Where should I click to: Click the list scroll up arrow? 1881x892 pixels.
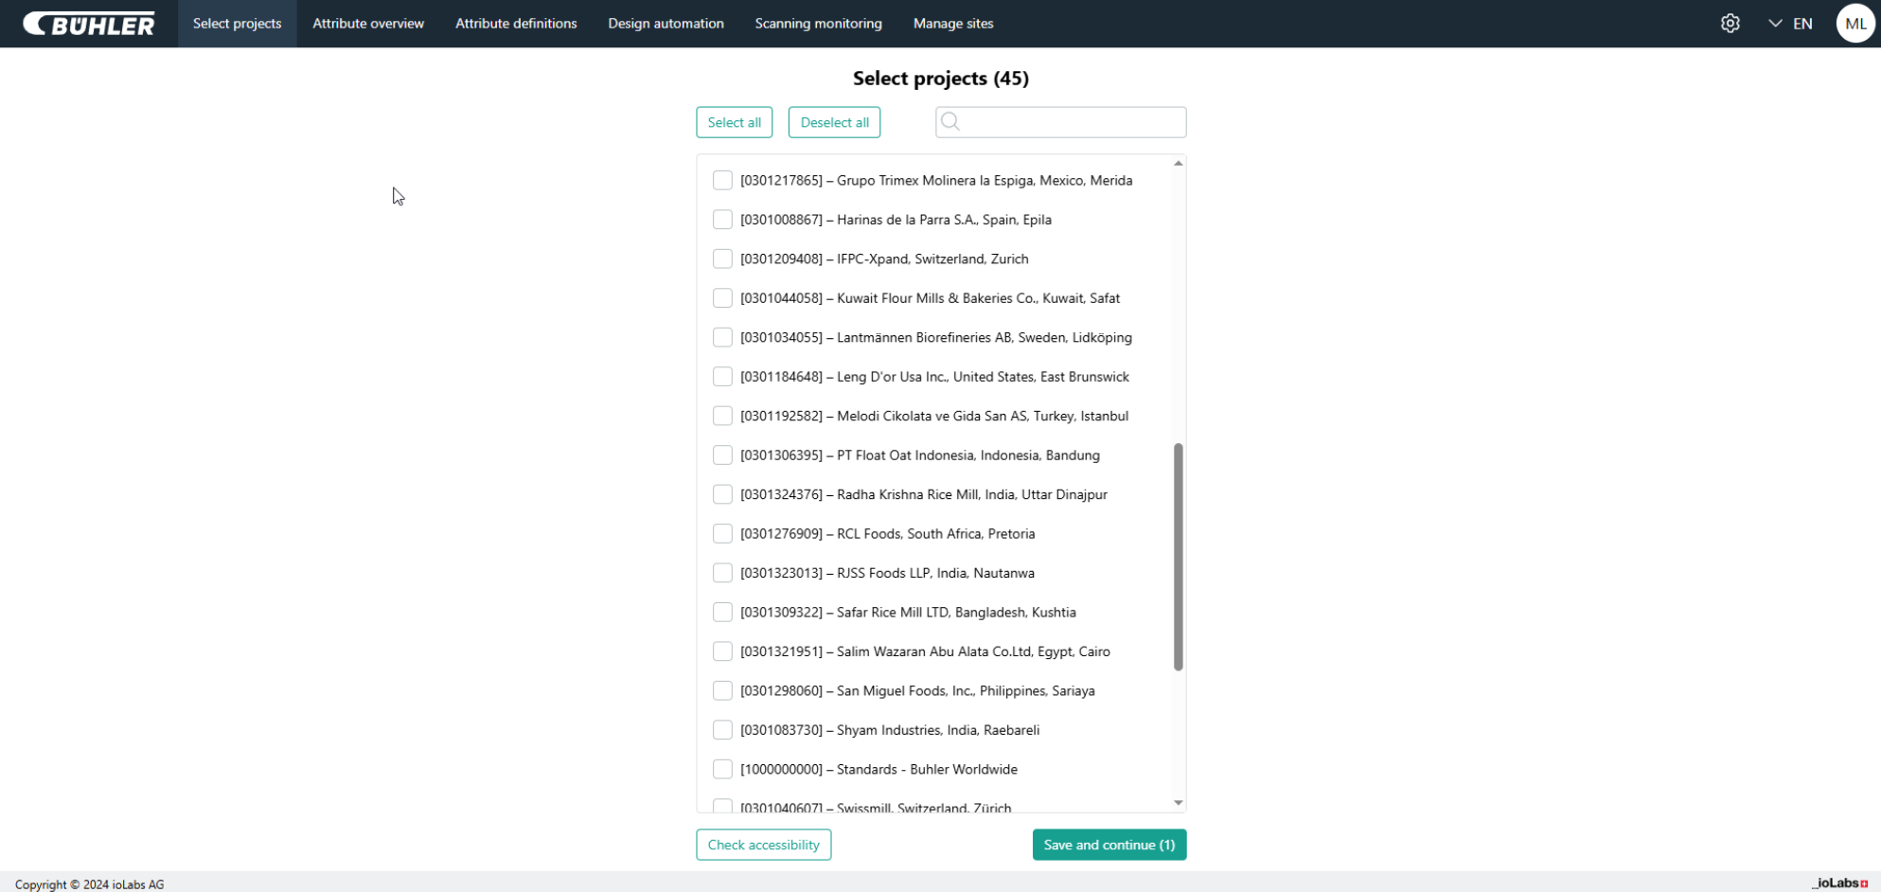coord(1178,163)
